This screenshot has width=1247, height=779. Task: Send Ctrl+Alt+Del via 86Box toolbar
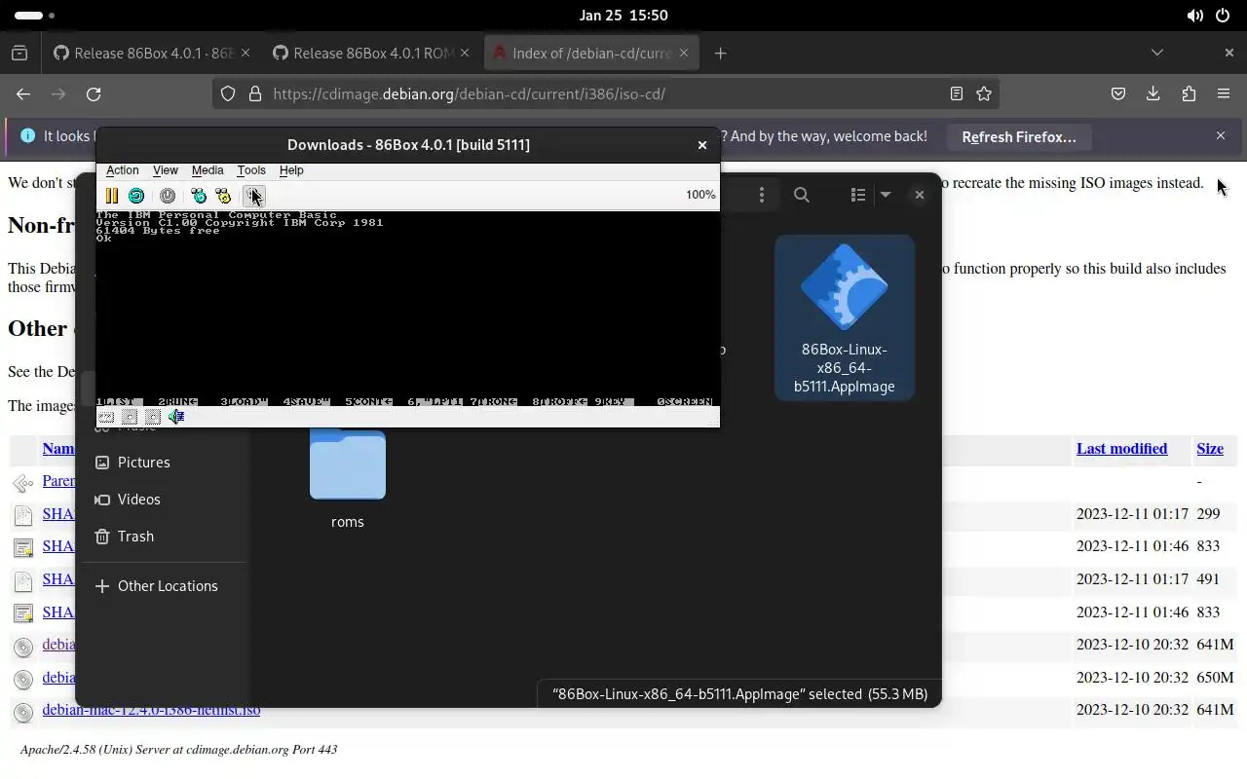pos(199,196)
